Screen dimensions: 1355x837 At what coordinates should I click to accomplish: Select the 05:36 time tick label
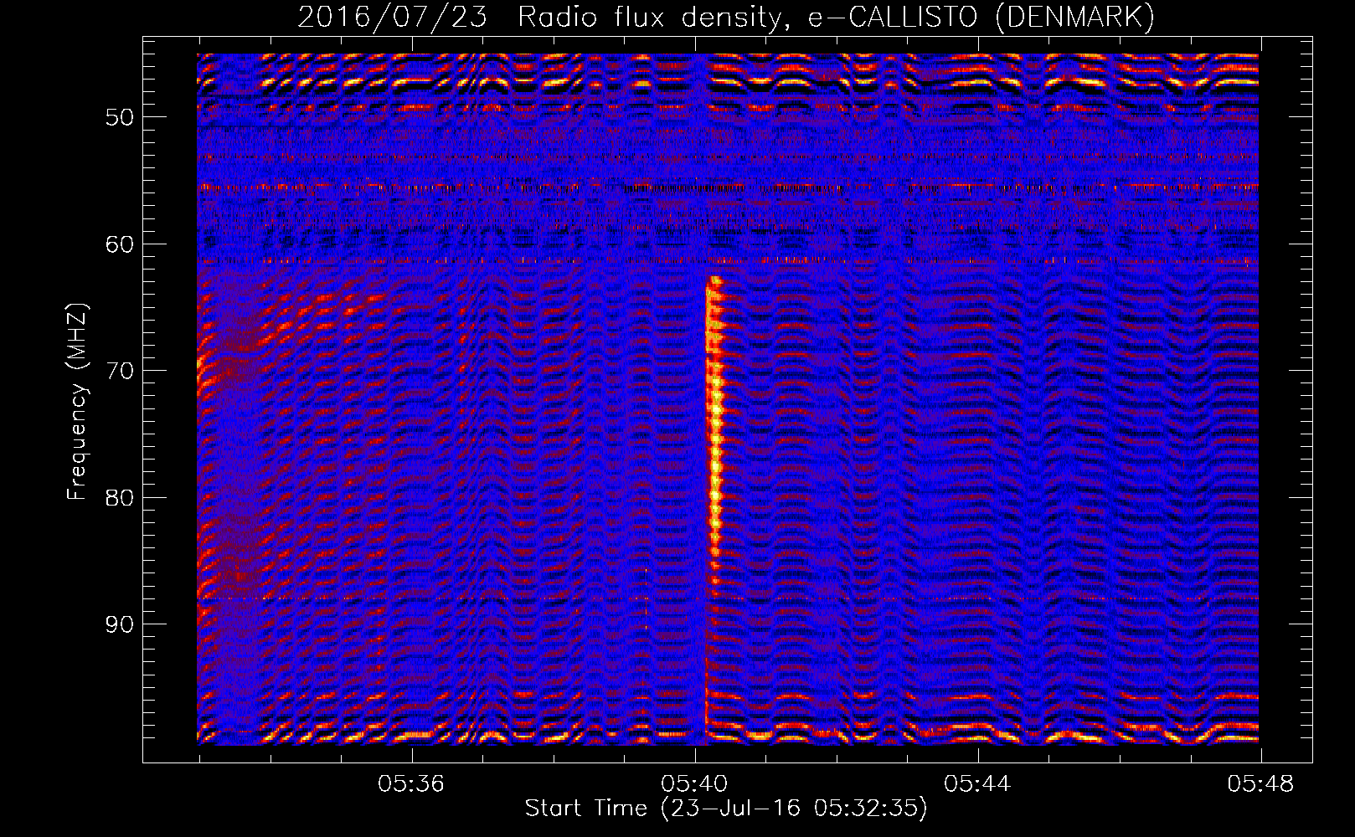[411, 784]
